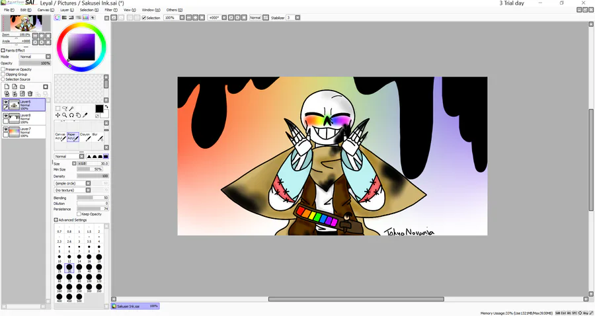Click zoom out minus button in toolbar

tap(188, 17)
